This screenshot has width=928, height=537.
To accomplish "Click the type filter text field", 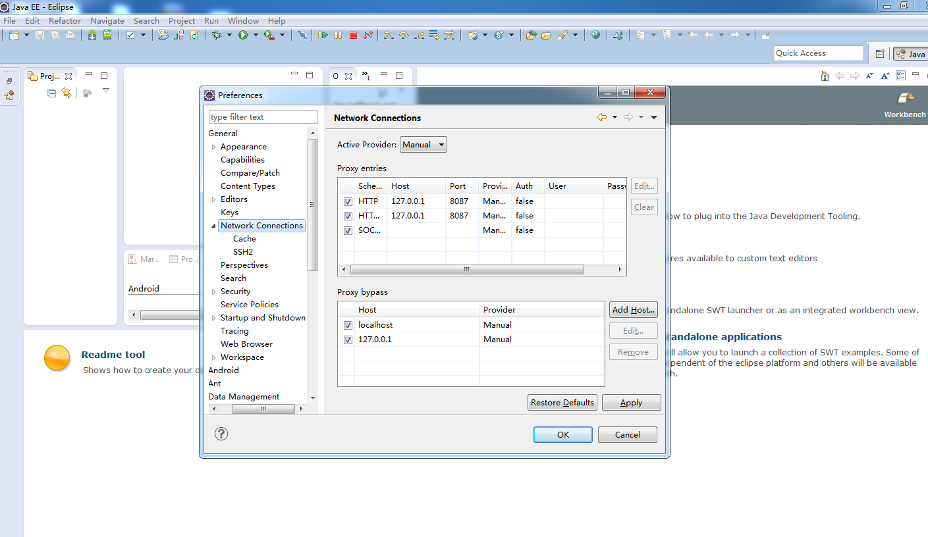I will click(x=263, y=117).
